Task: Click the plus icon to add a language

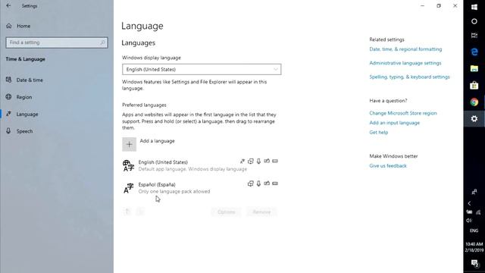Action: 129,144
